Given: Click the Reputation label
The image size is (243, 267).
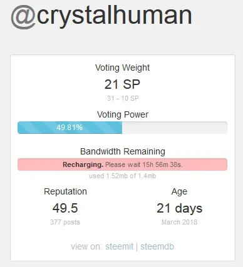Looking at the screenshot, I should [65, 191].
